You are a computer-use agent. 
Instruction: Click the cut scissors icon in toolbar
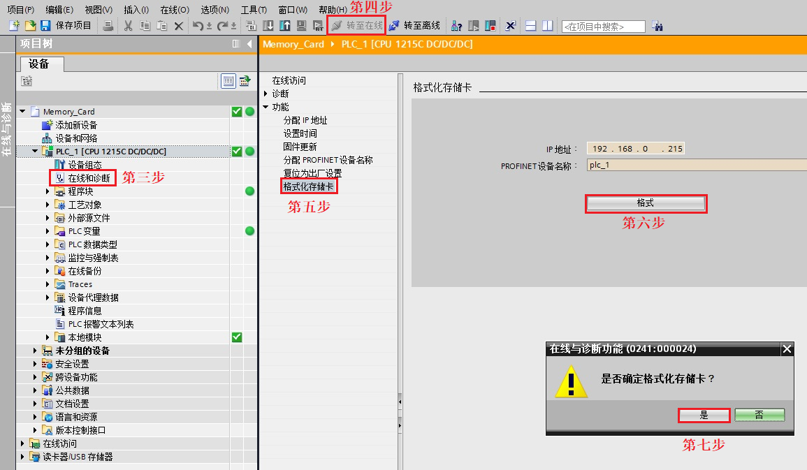click(x=128, y=25)
